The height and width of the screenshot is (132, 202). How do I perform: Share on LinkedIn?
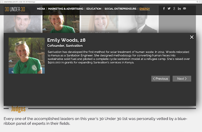click(x=179, y=8)
